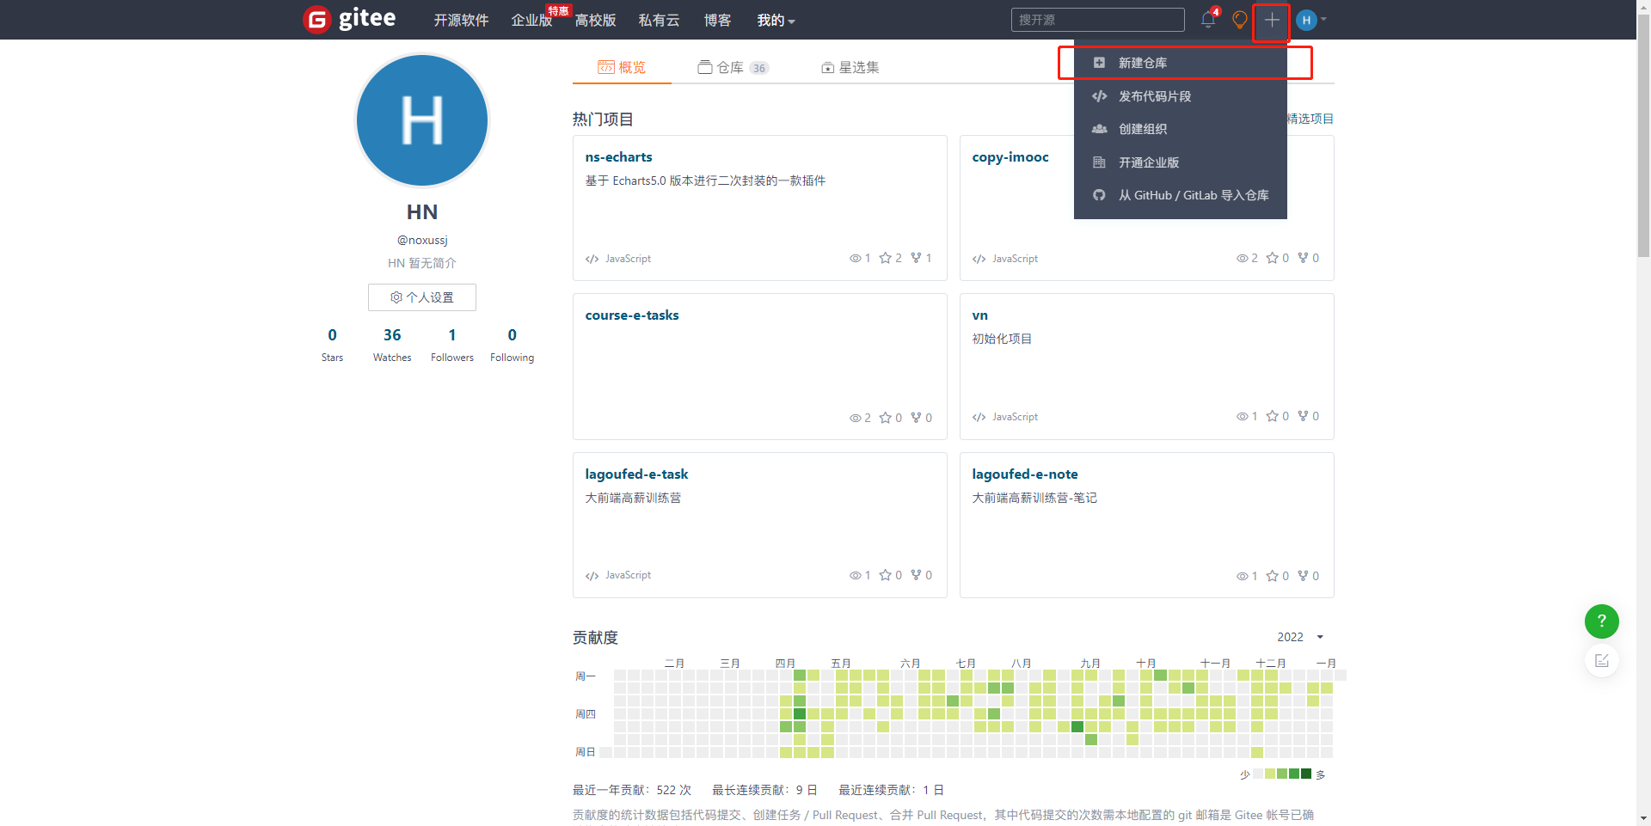Click the green help question mark button
1651x826 pixels.
click(x=1601, y=621)
